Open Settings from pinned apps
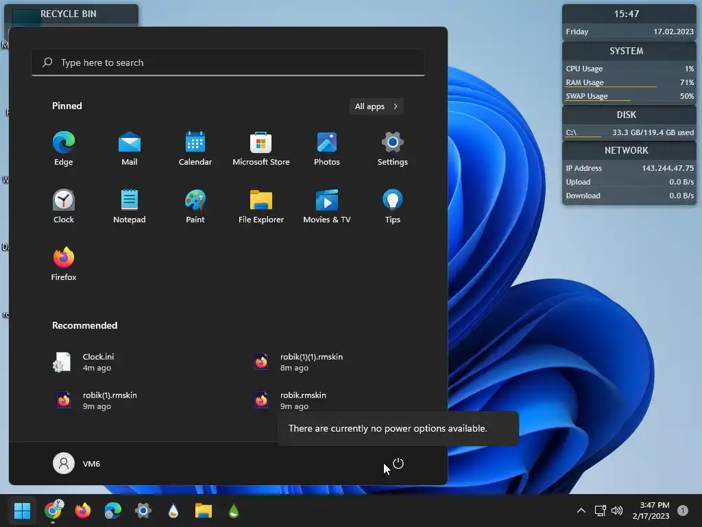The height and width of the screenshot is (527, 702). (393, 149)
